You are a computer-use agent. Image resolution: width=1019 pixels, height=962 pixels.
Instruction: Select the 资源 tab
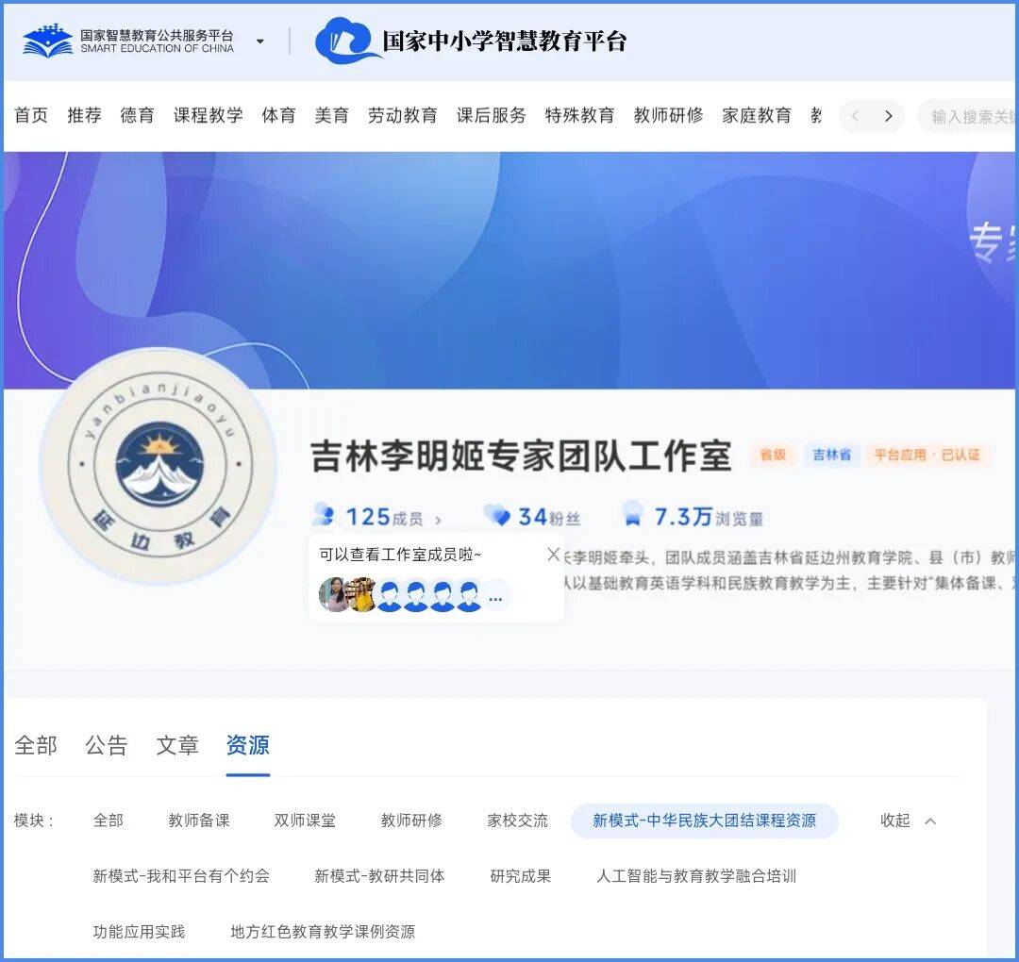pyautogui.click(x=247, y=746)
